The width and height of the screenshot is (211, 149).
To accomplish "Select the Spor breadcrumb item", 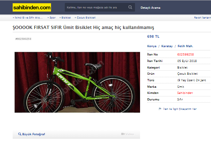I will coord(52,18).
